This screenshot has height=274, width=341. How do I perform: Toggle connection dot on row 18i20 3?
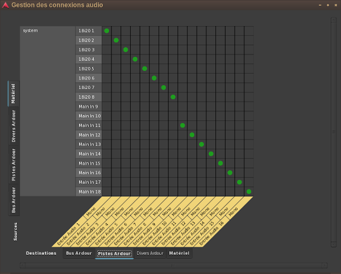pos(126,50)
